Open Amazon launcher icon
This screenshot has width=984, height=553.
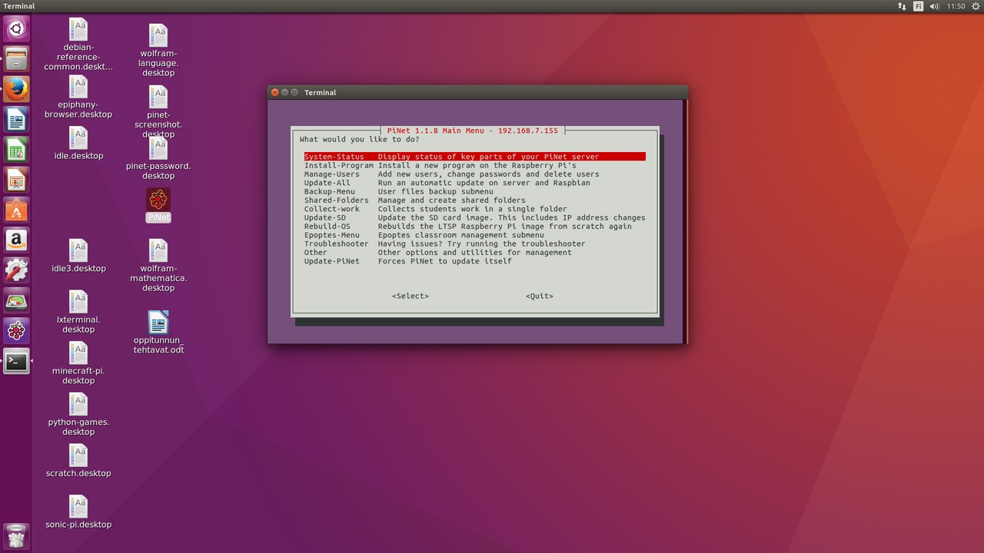[x=16, y=240]
